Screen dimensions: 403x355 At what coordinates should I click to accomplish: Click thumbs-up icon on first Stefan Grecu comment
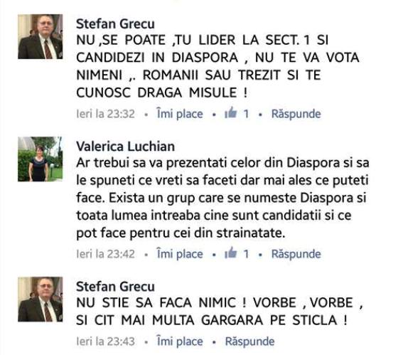point(230,112)
